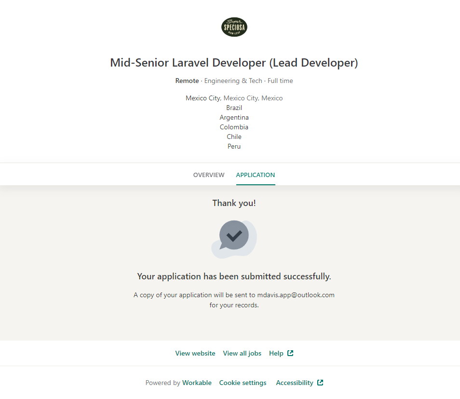Click the Engineering & Tech department text
The height and width of the screenshot is (399, 460).
[233, 81]
